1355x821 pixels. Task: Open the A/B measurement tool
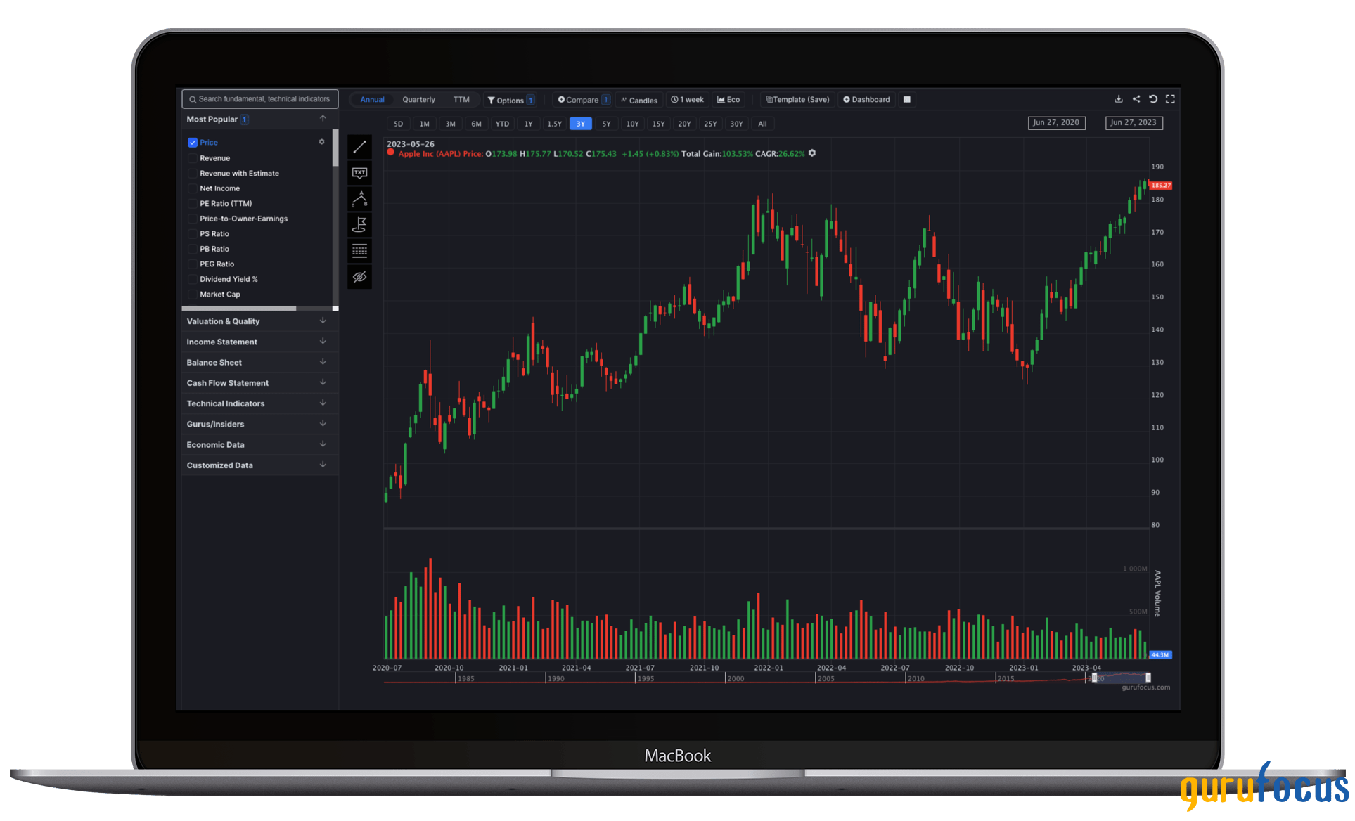359,198
